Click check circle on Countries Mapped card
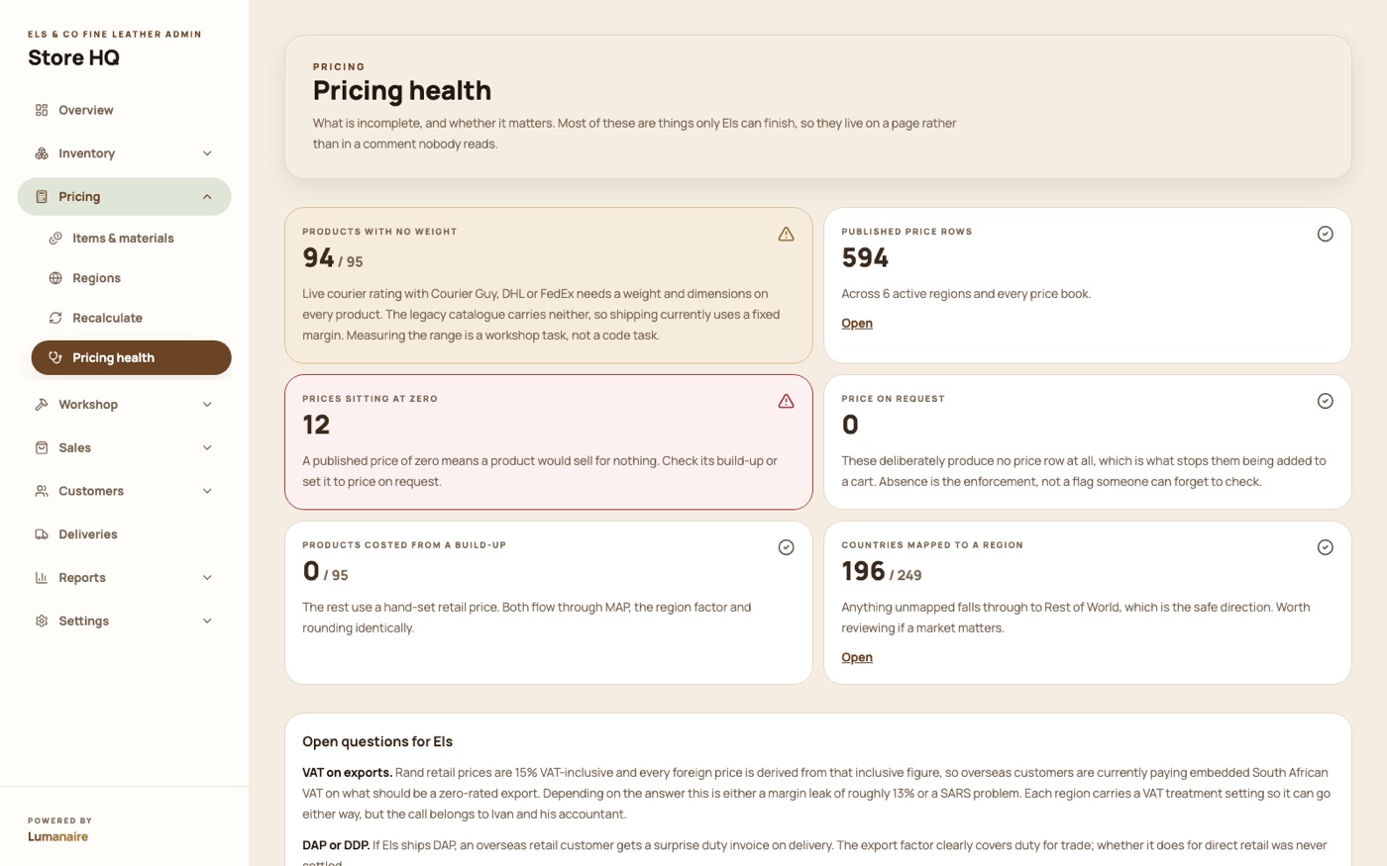 1325,547
